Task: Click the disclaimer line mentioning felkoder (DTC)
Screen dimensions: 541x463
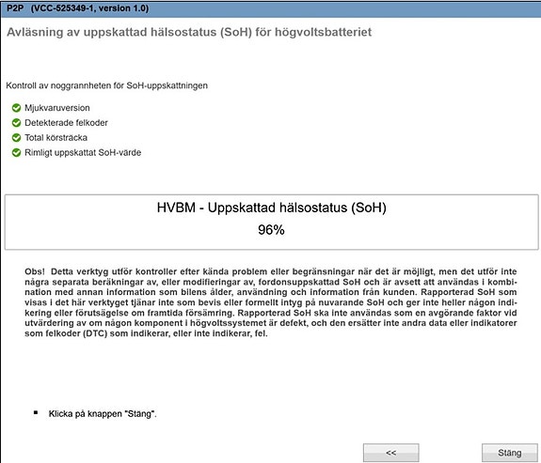Action: (x=146, y=333)
